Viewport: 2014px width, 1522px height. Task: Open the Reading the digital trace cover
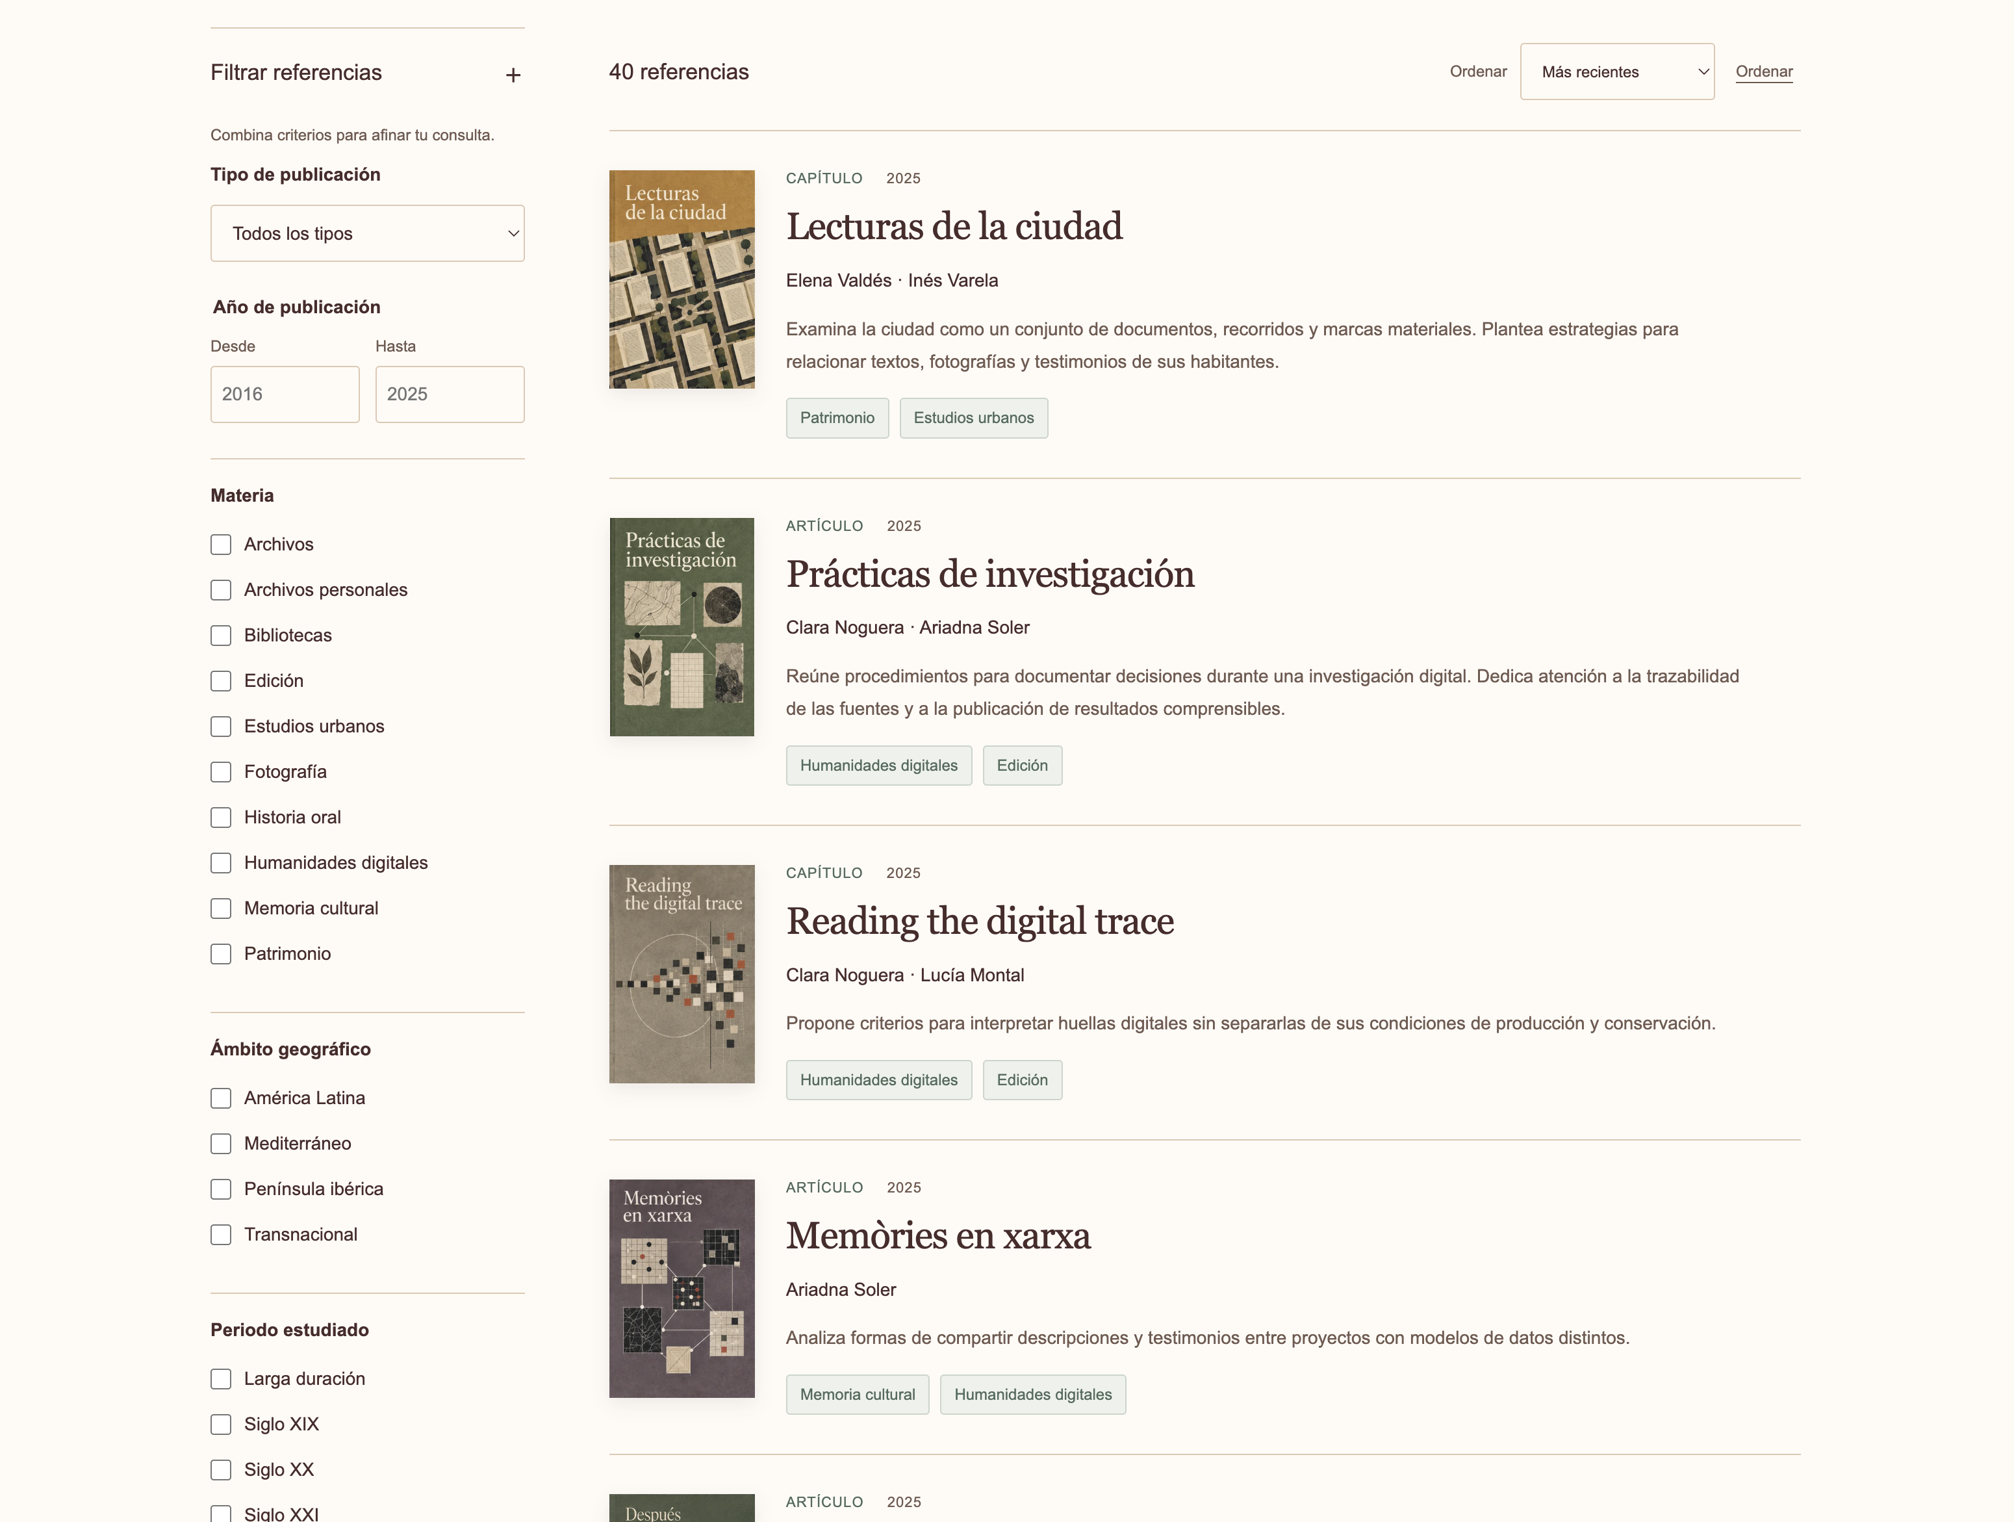(x=682, y=974)
